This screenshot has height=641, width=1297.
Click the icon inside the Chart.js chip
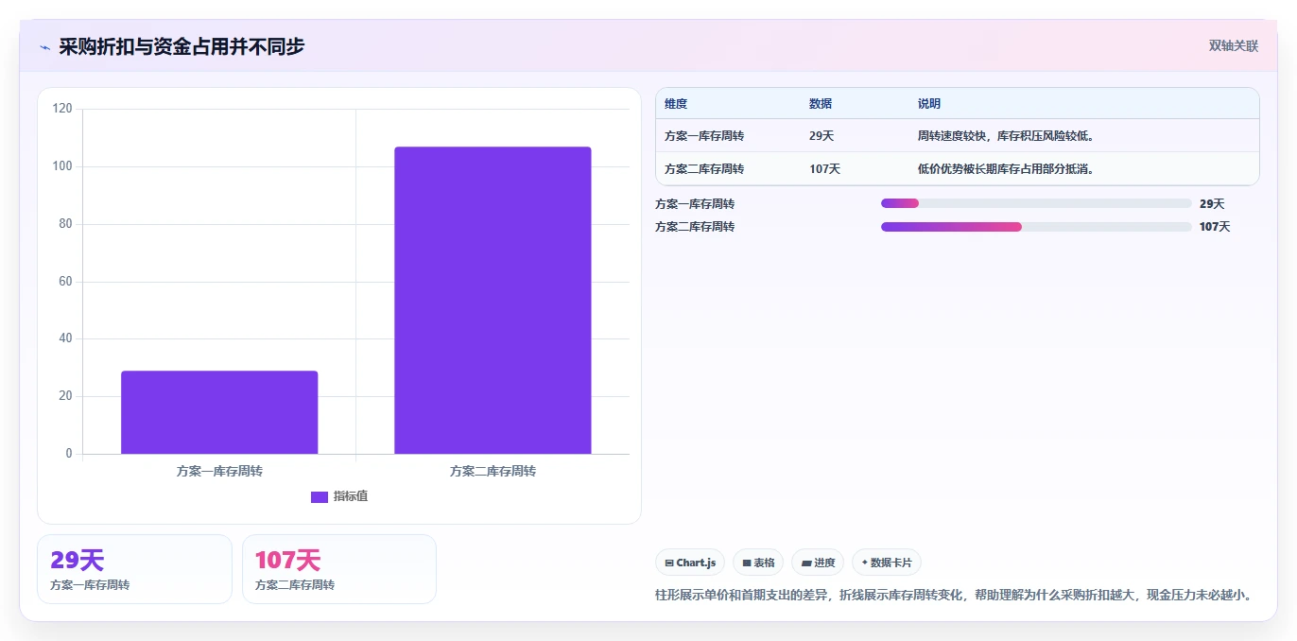[669, 563]
